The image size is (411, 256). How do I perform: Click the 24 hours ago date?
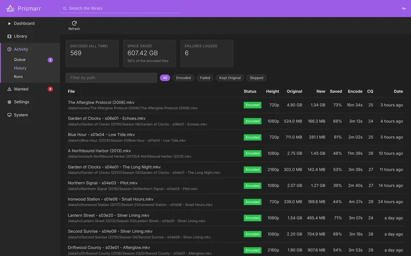pyautogui.click(x=390, y=202)
